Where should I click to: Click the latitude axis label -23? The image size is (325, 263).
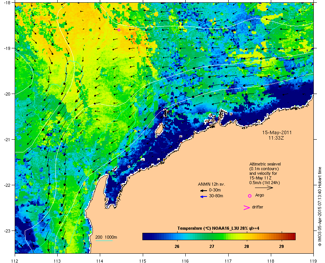tap(7, 231)
